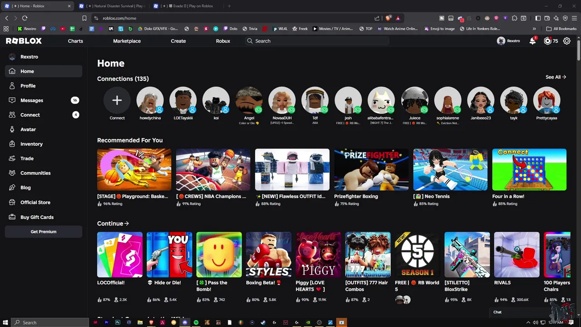Open the NBA Champions game thumbnail
Screen dimensions: 581x327
[213, 169]
